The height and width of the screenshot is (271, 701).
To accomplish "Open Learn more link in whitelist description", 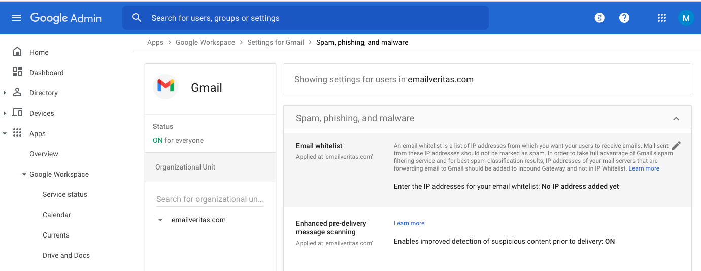I will (x=644, y=168).
